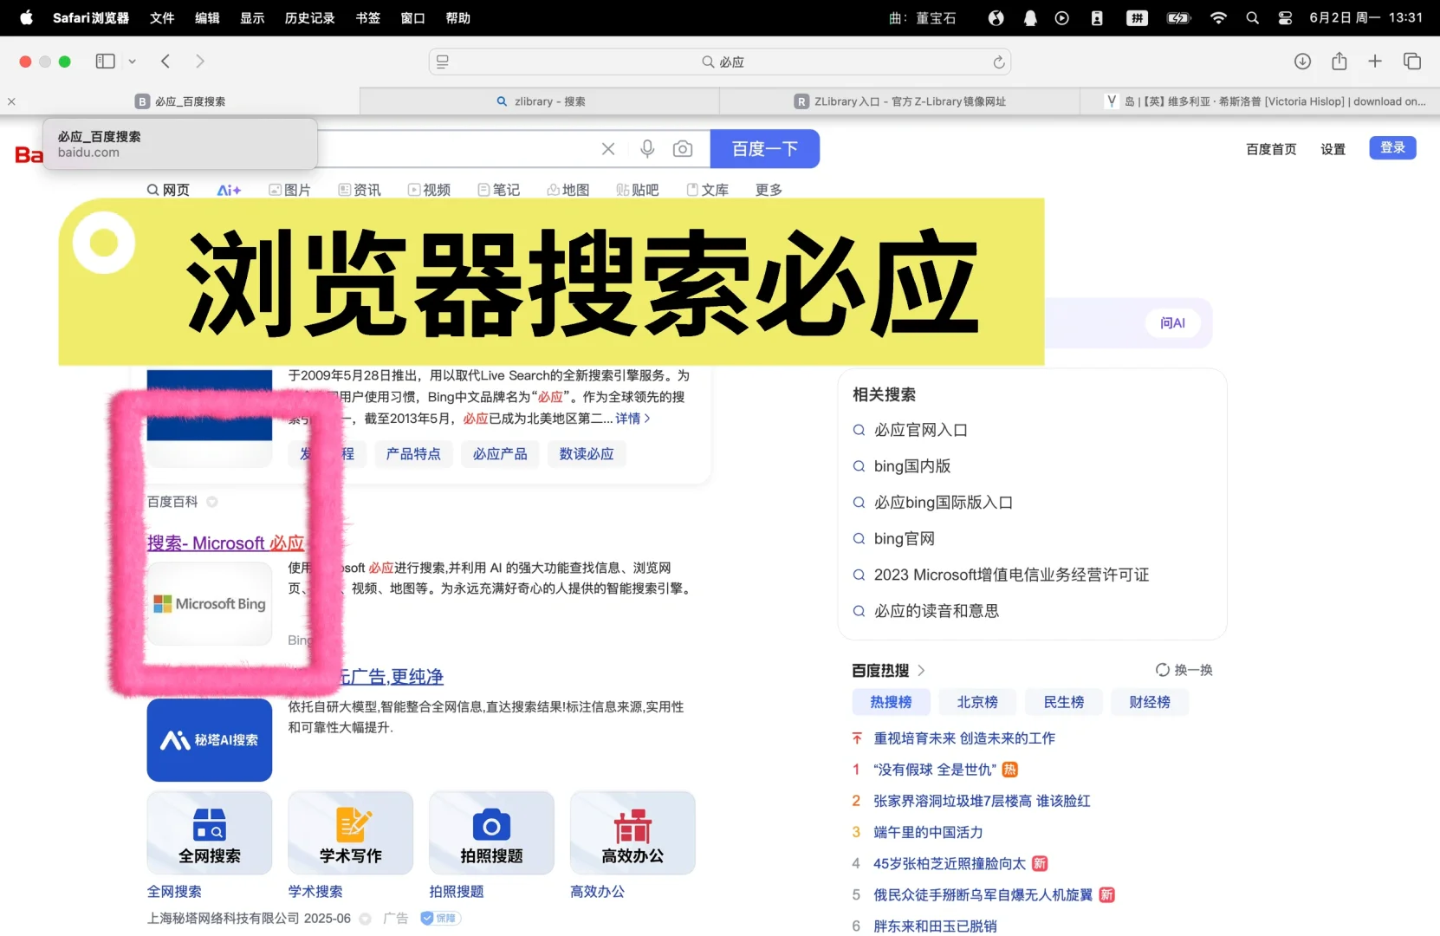
Task: Click the address bar showing 必应
Action: 720,62
